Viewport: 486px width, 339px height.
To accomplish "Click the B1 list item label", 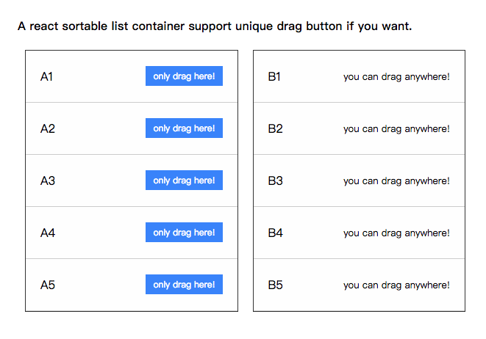I will (274, 76).
